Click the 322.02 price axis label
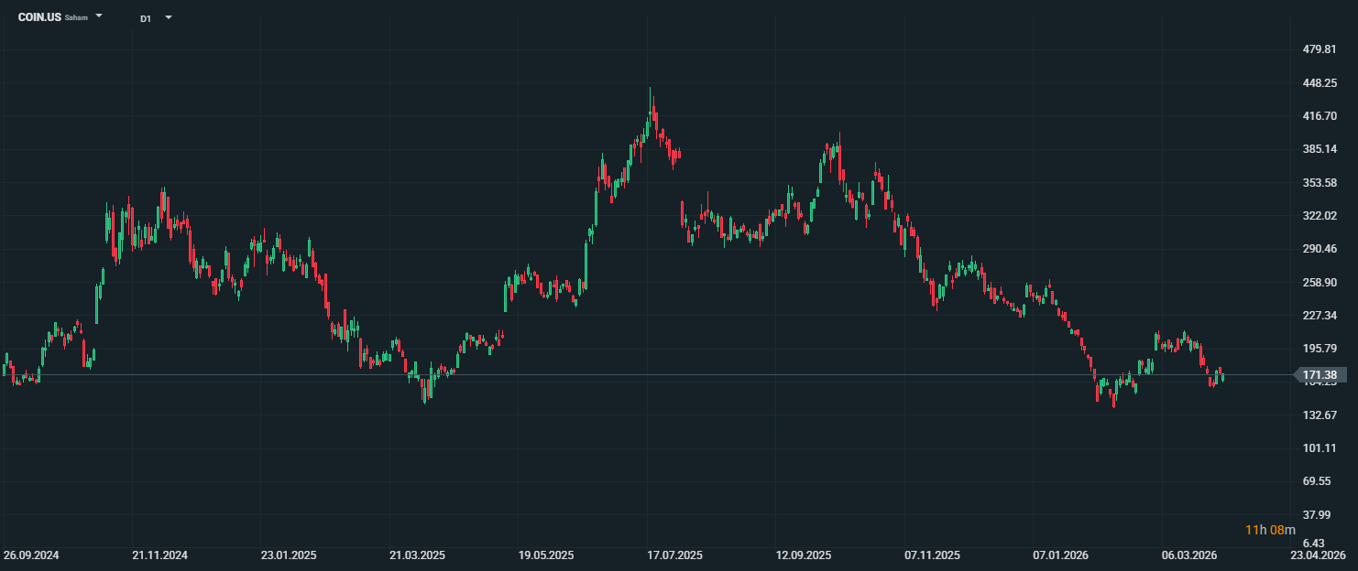Viewport: 1358px width, 571px height. tap(1320, 216)
